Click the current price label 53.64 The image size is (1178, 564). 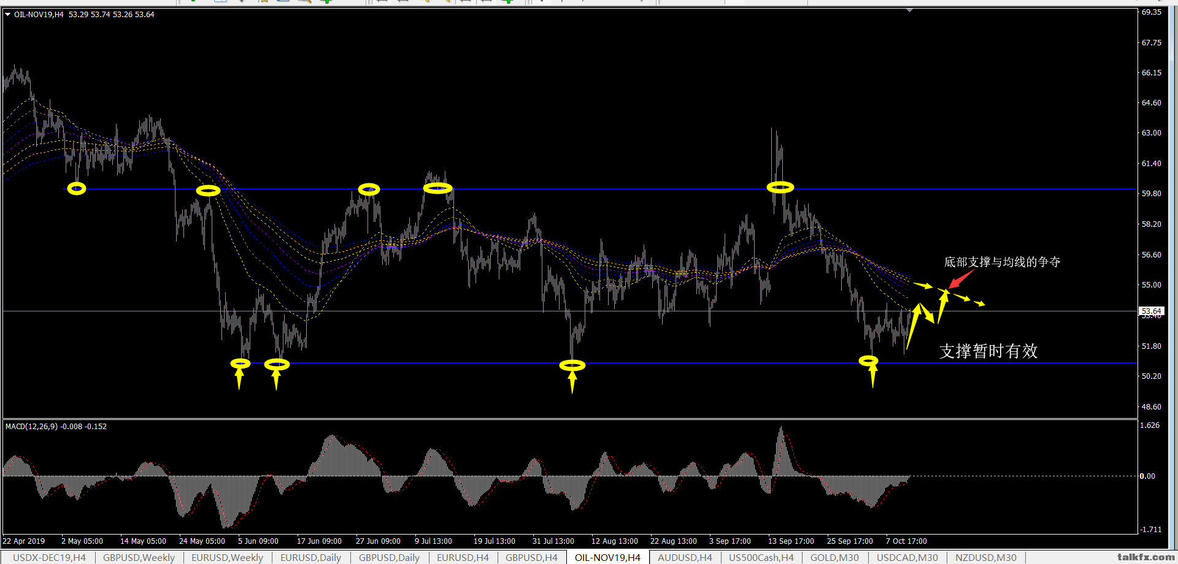tap(1151, 311)
